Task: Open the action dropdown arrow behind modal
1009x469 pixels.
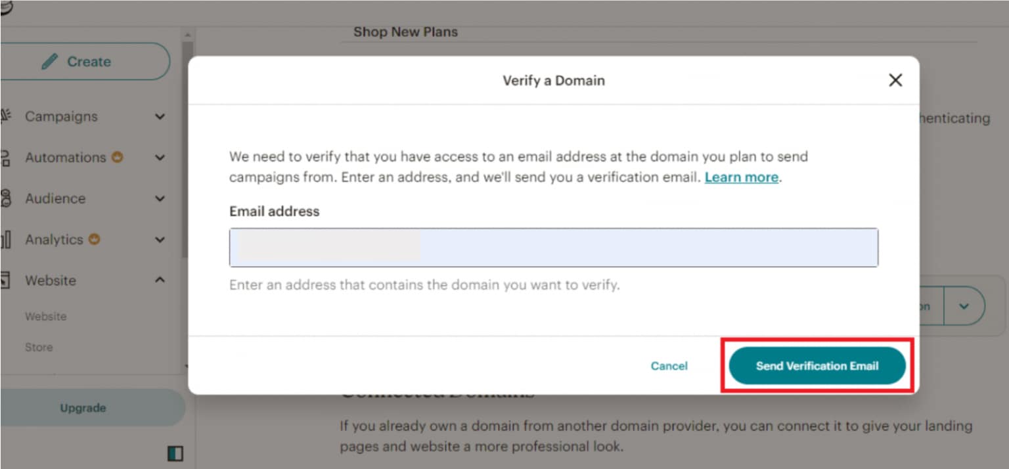Action: tap(964, 305)
